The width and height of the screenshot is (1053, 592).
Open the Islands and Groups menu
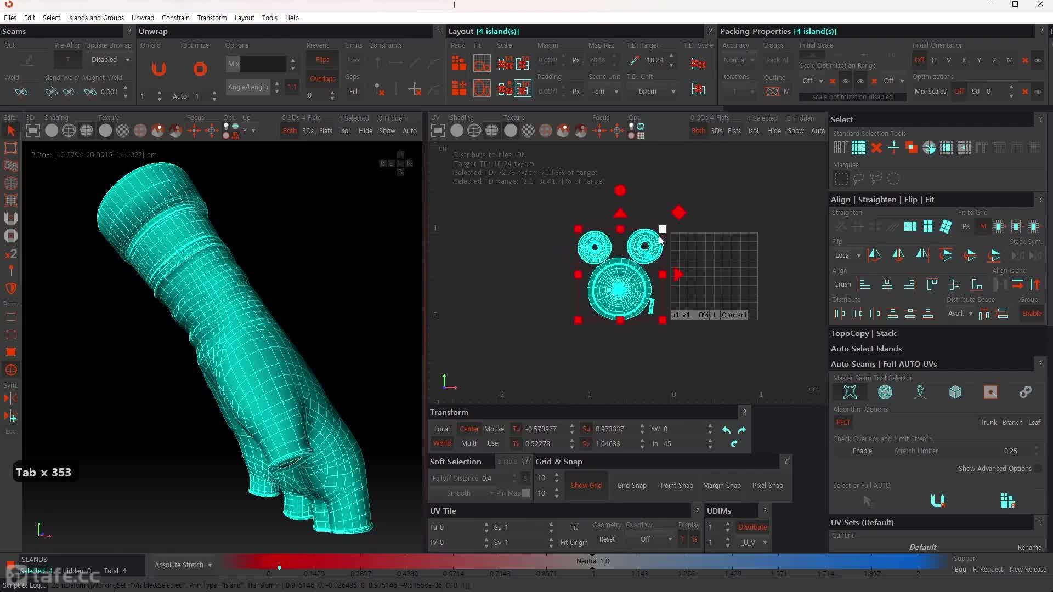(x=95, y=18)
